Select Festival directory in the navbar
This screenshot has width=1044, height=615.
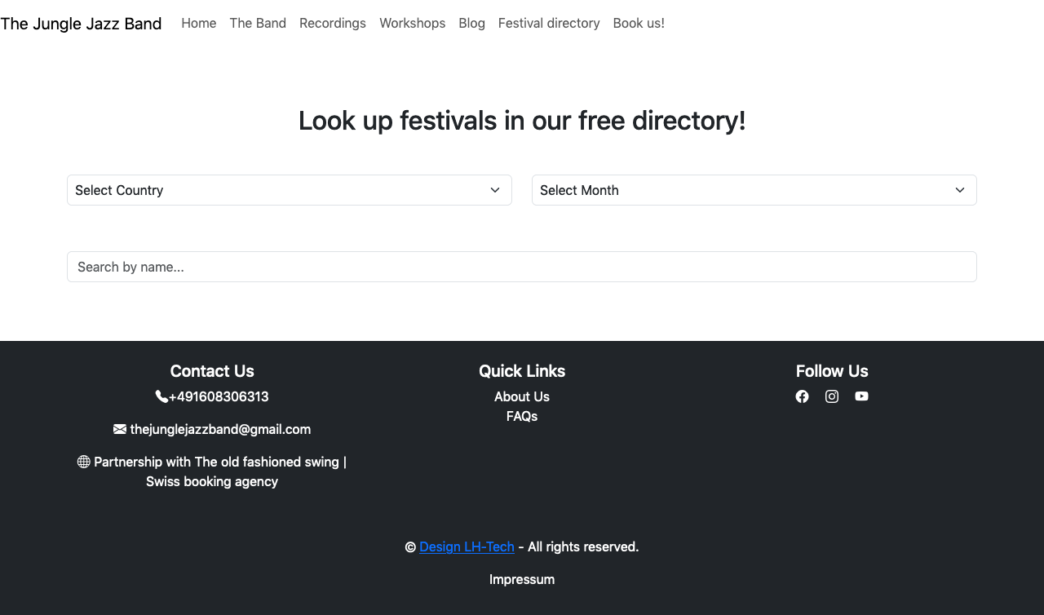click(x=549, y=23)
